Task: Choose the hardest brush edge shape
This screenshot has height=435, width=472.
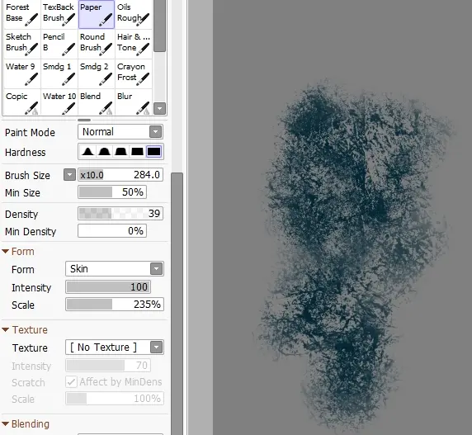Action: 153,151
